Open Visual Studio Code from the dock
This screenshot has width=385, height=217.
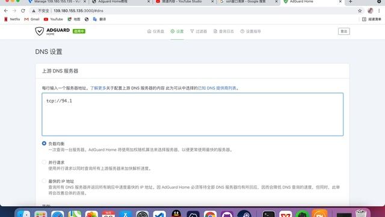159,213
